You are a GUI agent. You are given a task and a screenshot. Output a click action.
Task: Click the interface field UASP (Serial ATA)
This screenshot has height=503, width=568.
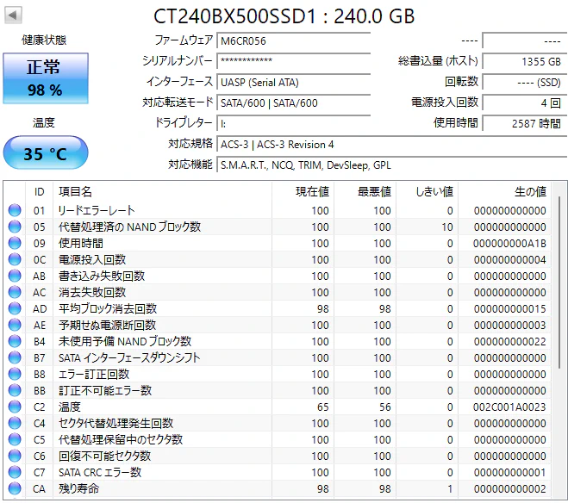pos(294,82)
